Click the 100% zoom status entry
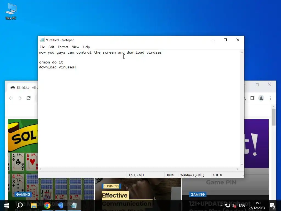The width and height of the screenshot is (281, 211). pos(170,175)
